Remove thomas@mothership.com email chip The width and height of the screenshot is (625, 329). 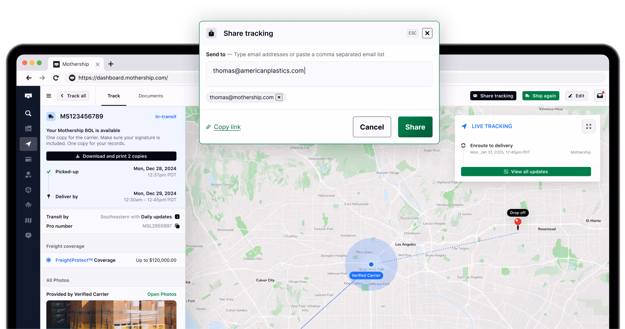[279, 97]
